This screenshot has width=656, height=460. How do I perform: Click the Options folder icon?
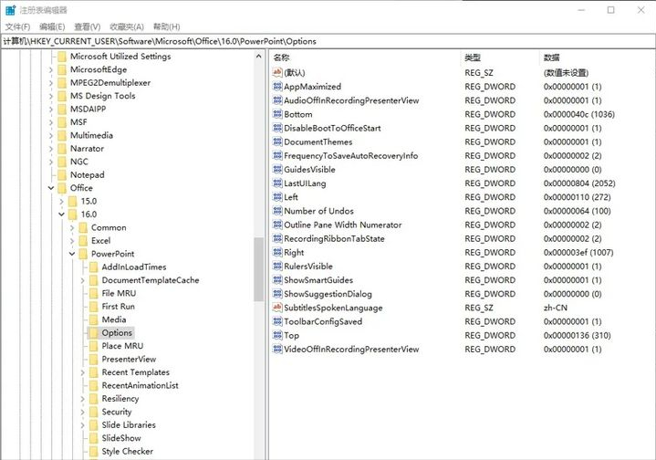[94, 333]
